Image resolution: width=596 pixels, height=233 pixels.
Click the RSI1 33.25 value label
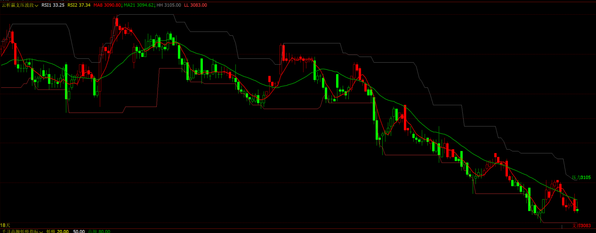53,5
